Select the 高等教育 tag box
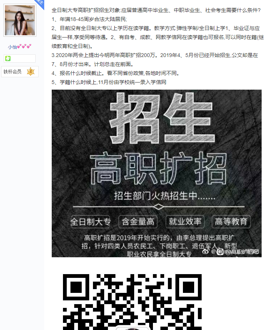 (x=231, y=222)
